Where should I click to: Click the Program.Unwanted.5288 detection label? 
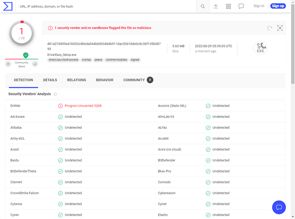[x=83, y=106]
